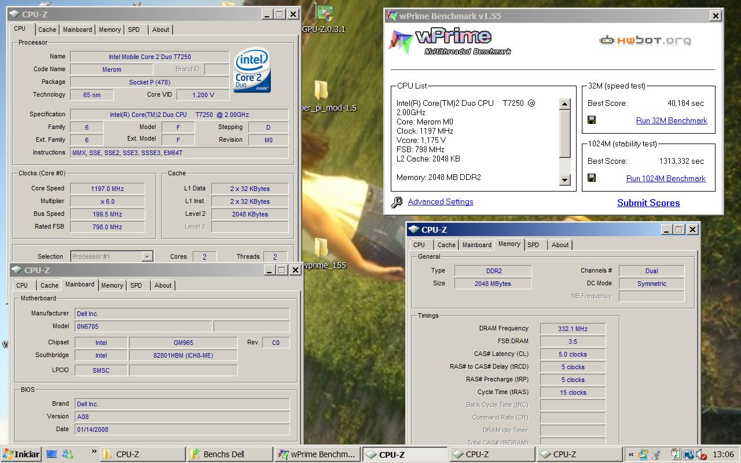Open Memory tab in the Mainboard window
Image resolution: width=741 pixels, height=463 pixels.
[112, 285]
